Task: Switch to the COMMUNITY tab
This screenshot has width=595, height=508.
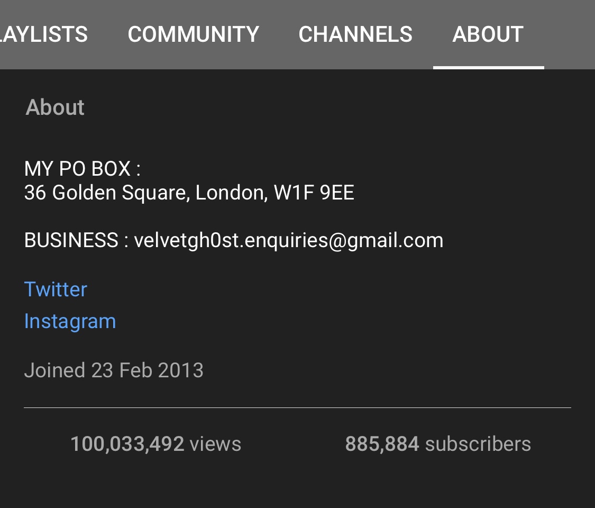Action: 194,34
